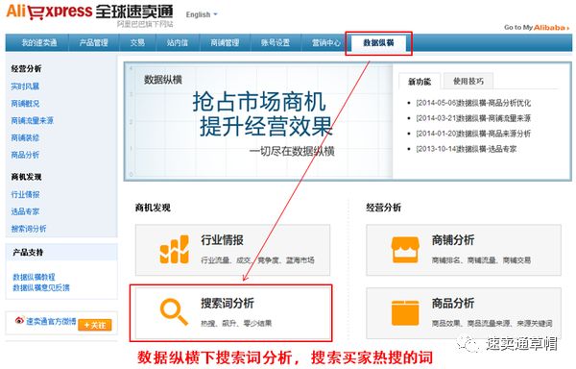The image size is (576, 369).
Task: Select the 数据纵横 tab
Action: click(378, 43)
